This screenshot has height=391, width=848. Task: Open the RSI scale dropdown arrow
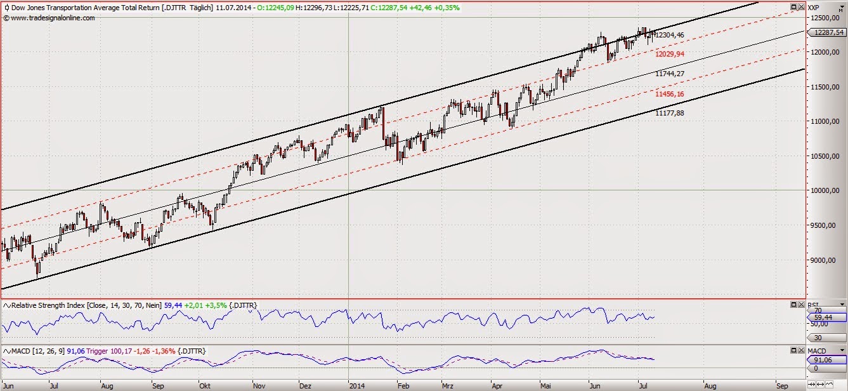[x=842, y=305]
